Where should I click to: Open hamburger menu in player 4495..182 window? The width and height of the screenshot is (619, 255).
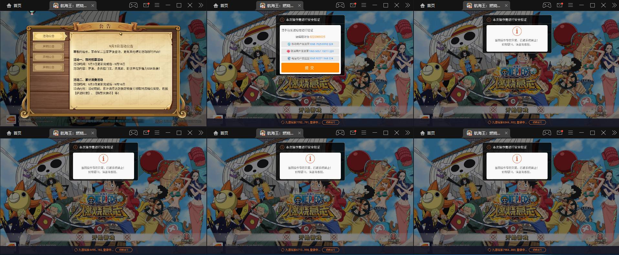tap(157, 133)
